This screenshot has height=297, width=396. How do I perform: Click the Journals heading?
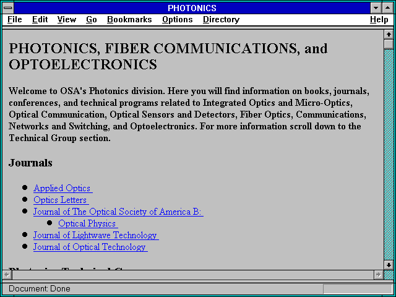tap(30, 163)
